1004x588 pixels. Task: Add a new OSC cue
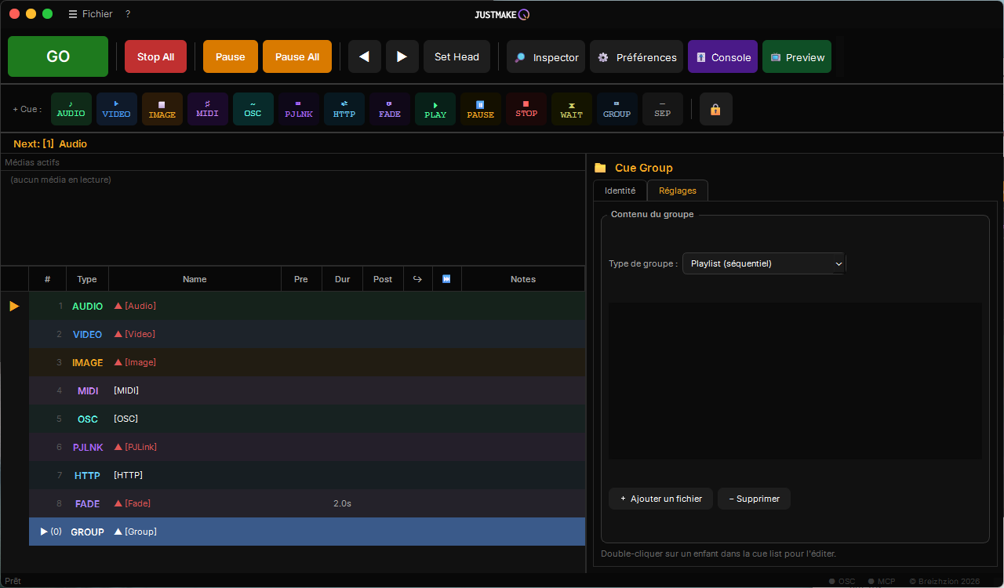(253, 109)
